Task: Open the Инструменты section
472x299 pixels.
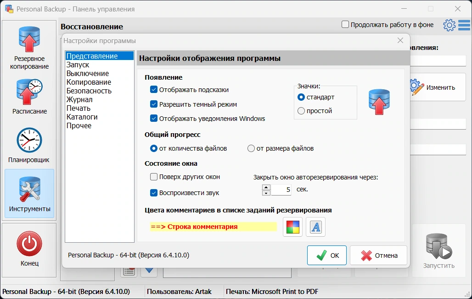Action: click(29, 194)
